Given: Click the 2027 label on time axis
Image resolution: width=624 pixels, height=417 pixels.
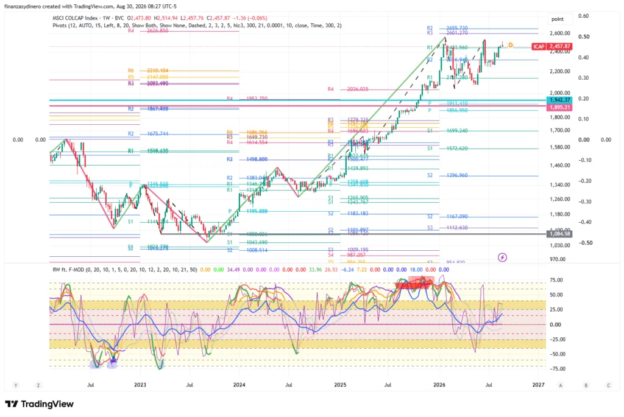Looking at the screenshot, I should (x=539, y=385).
